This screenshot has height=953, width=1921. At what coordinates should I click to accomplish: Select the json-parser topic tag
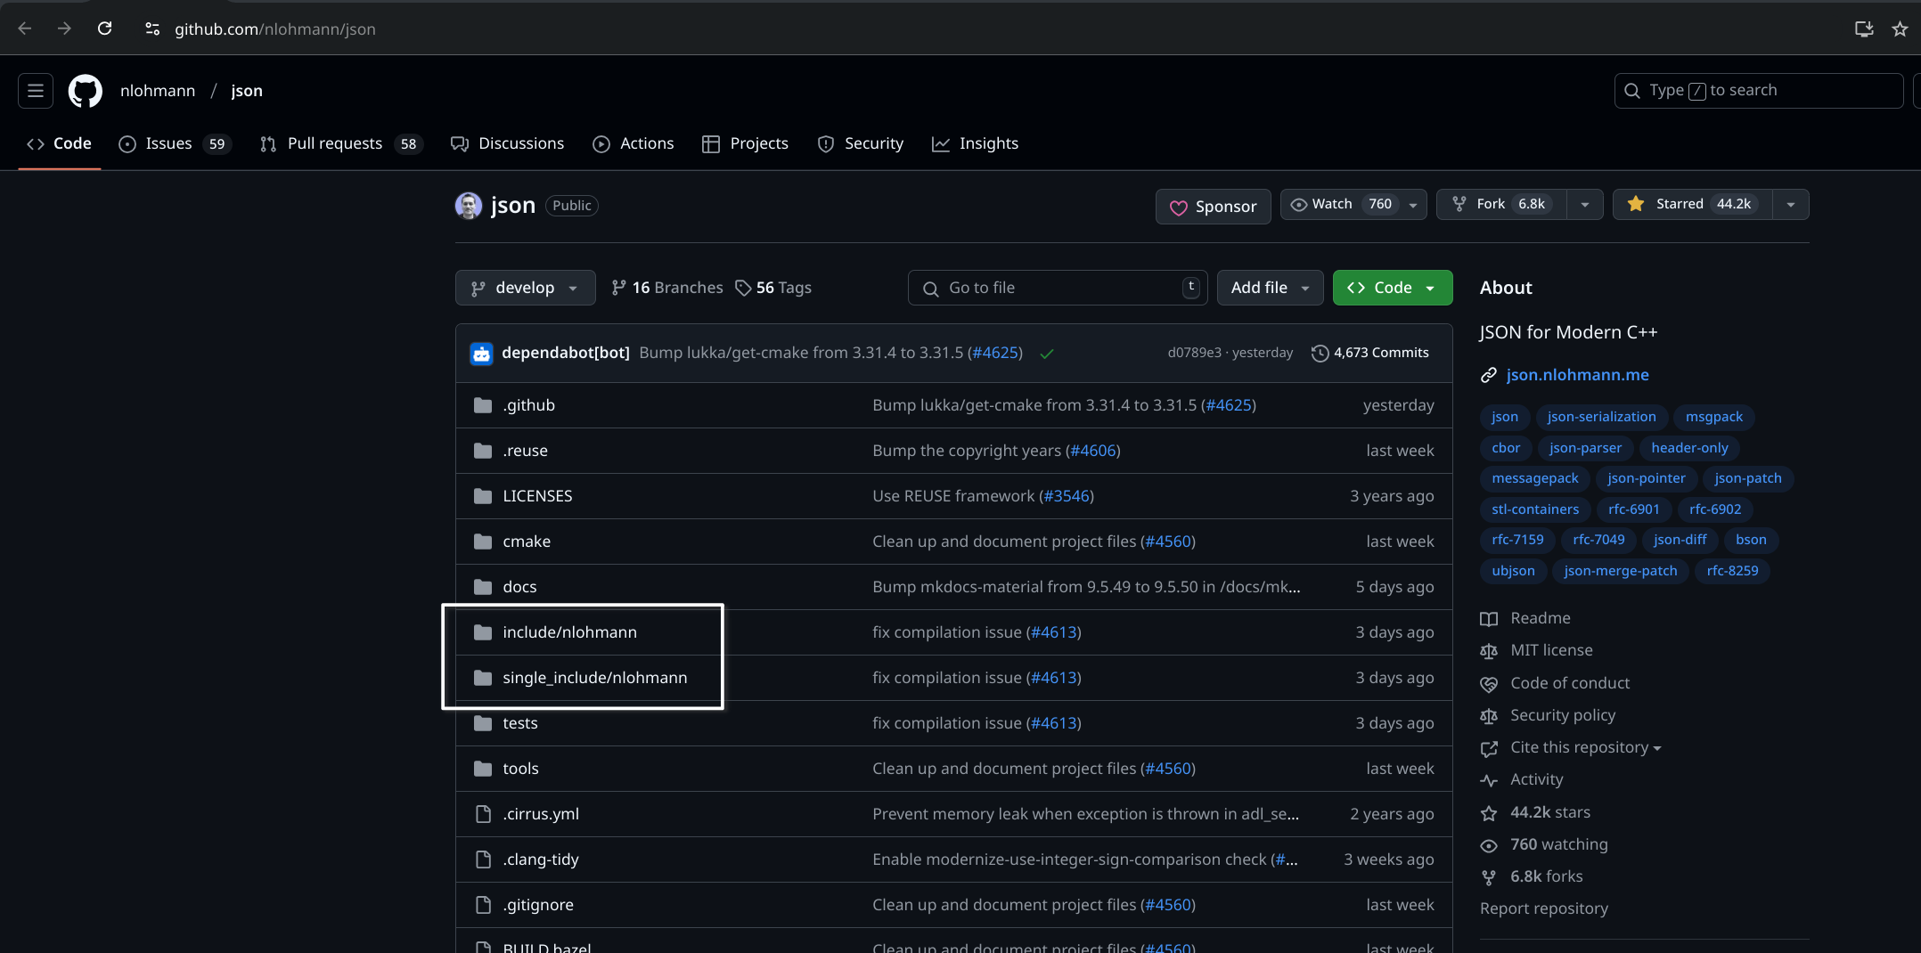(1585, 448)
